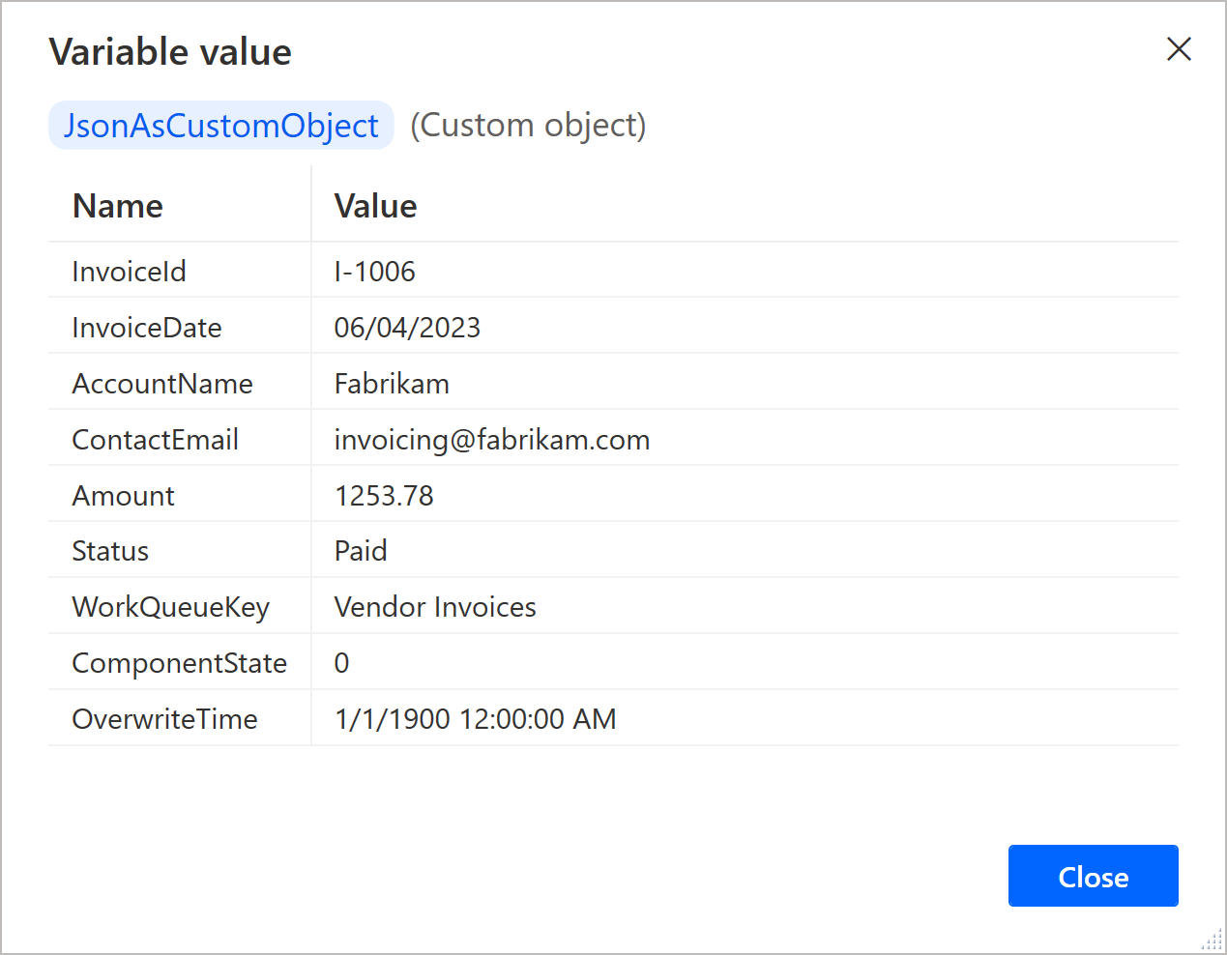Select the InvoiceId row name
The height and width of the screenshot is (955, 1227).
[129, 272]
